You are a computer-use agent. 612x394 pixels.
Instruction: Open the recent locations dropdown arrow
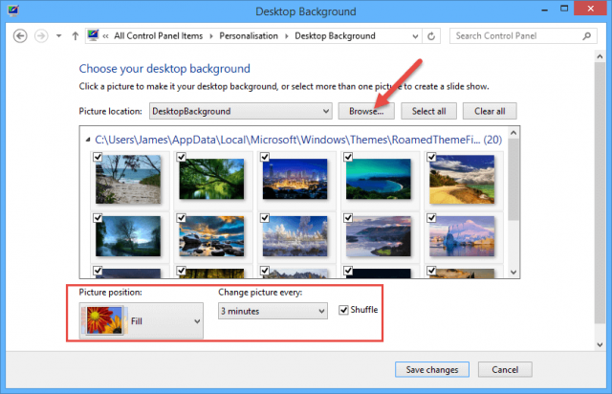click(x=59, y=36)
